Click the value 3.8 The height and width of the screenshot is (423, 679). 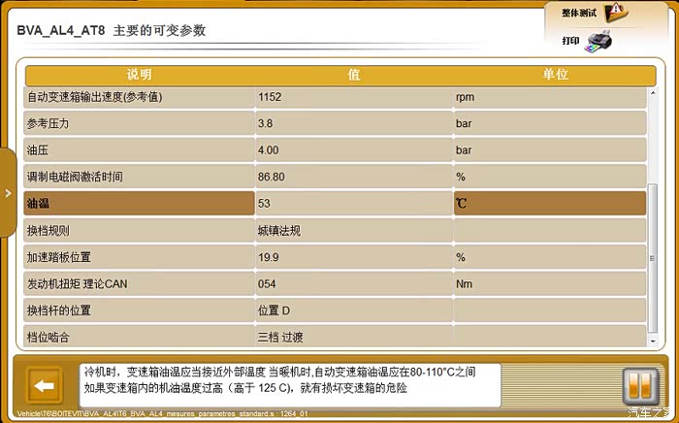pos(265,123)
